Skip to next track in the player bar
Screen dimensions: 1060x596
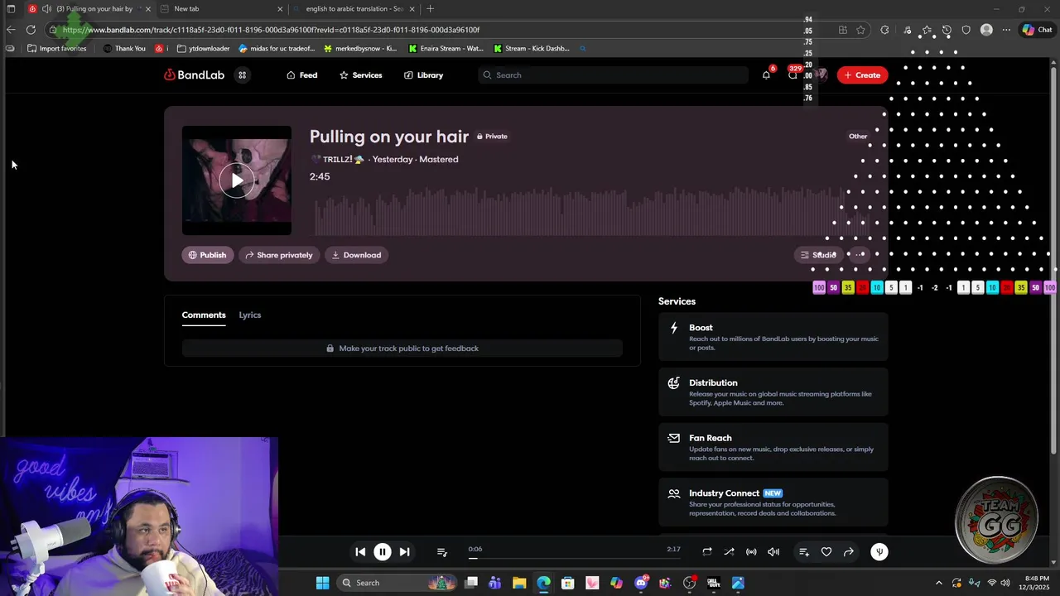click(404, 551)
